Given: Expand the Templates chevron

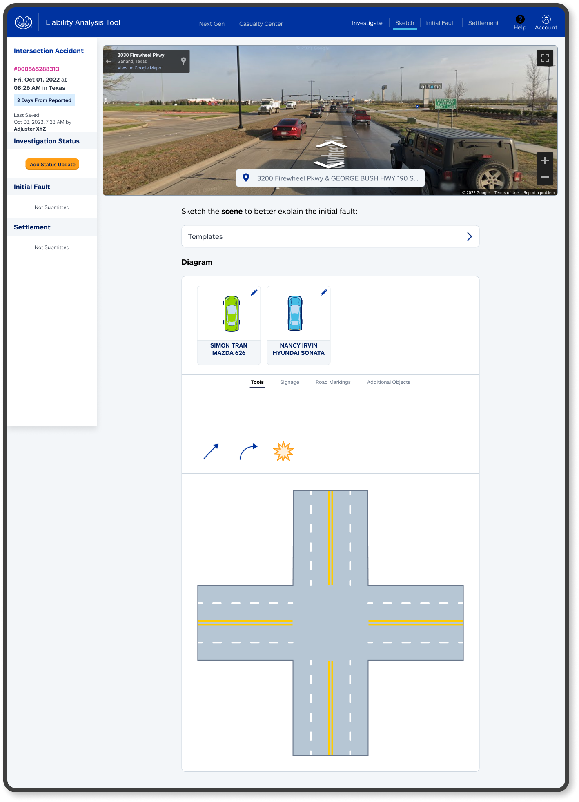Looking at the screenshot, I should coord(470,236).
